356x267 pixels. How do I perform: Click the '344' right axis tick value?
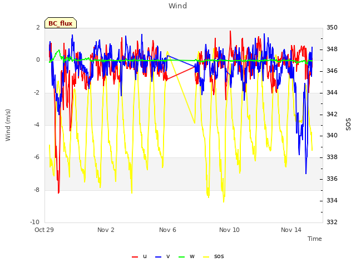point(332,92)
